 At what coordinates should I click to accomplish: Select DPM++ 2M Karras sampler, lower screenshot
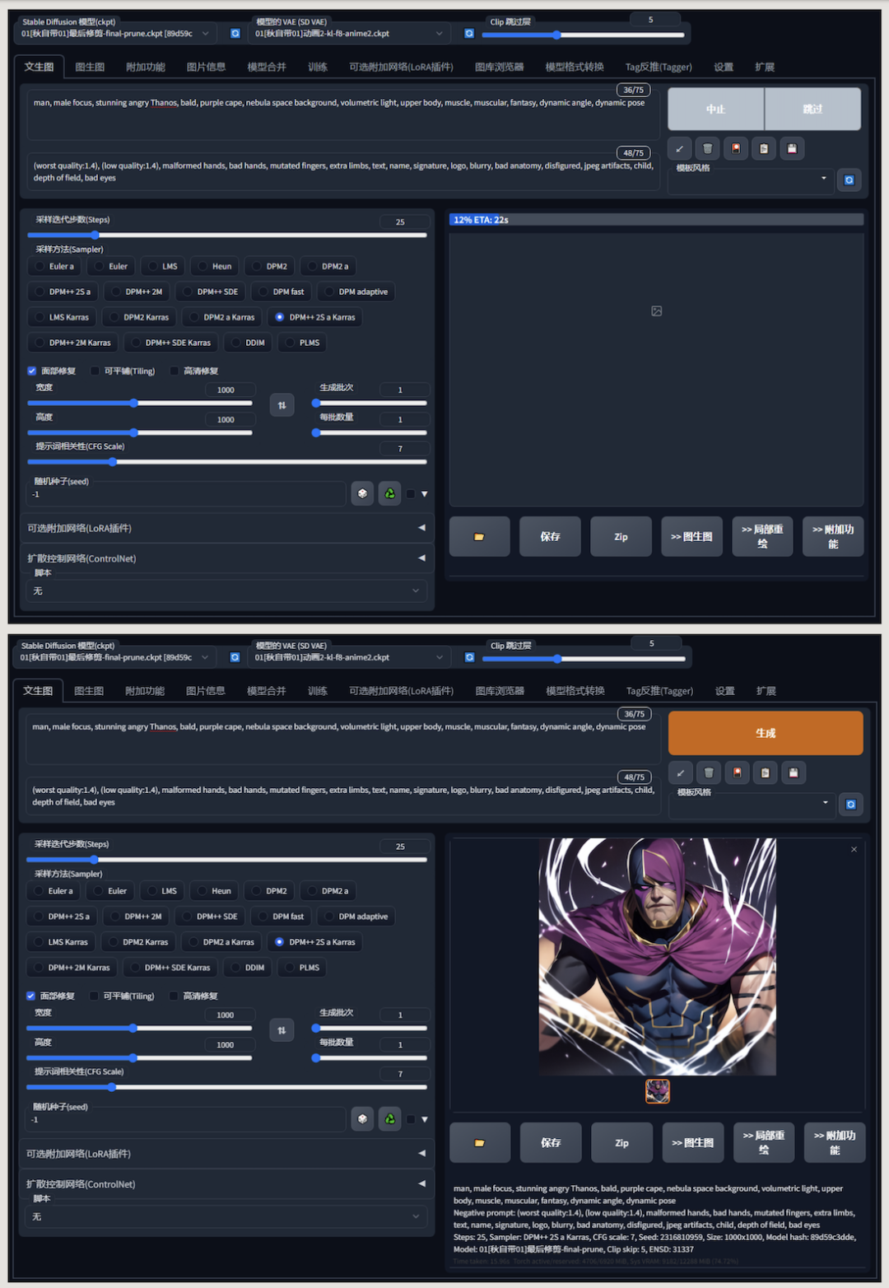click(x=71, y=968)
